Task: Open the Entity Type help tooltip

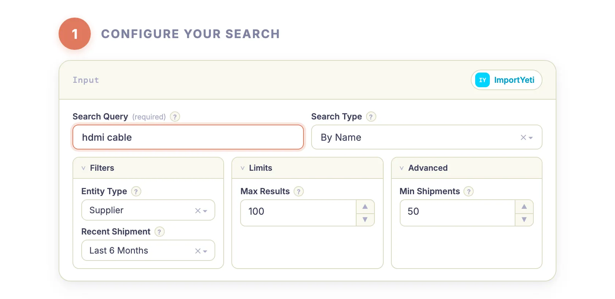Action: click(136, 191)
